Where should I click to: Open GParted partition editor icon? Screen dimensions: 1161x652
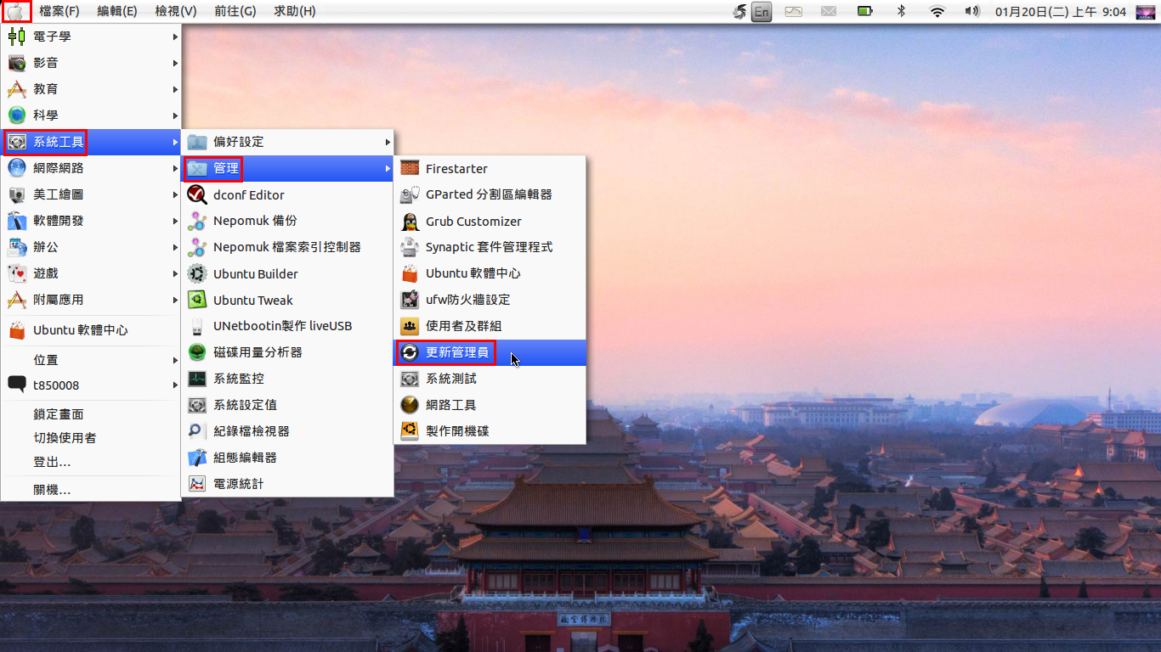[410, 194]
